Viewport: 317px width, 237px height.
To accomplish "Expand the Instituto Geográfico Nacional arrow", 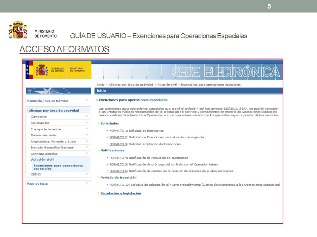I will click(87, 147).
